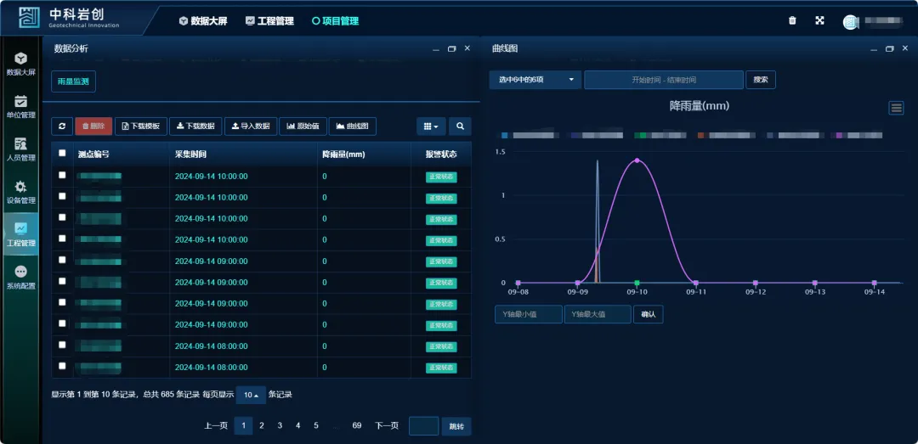Go to page 2
Image resolution: width=918 pixels, height=444 pixels.
click(262, 426)
